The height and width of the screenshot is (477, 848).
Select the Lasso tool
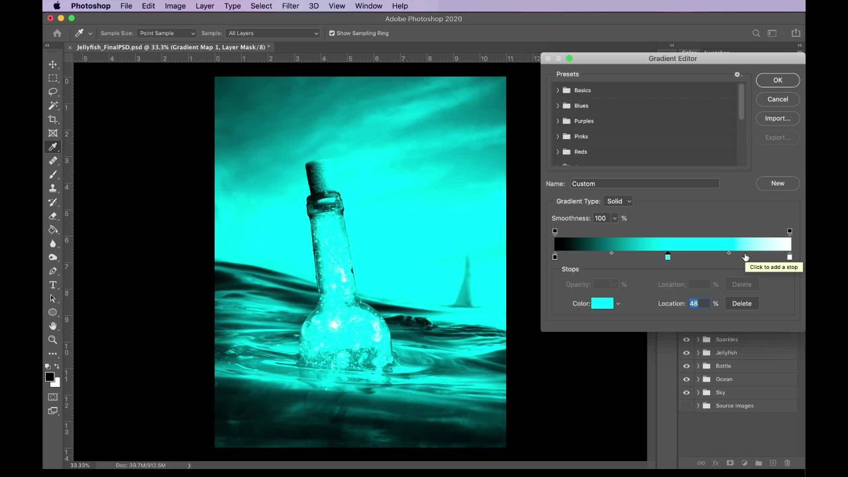[53, 92]
